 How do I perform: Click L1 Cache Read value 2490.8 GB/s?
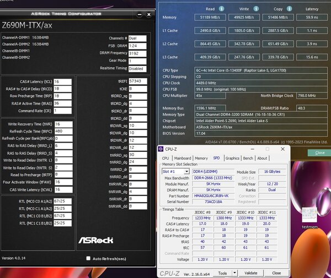coord(210,30)
